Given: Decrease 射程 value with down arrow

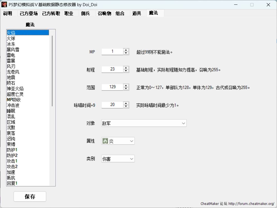Looking at the screenshot, I should tap(126, 71).
